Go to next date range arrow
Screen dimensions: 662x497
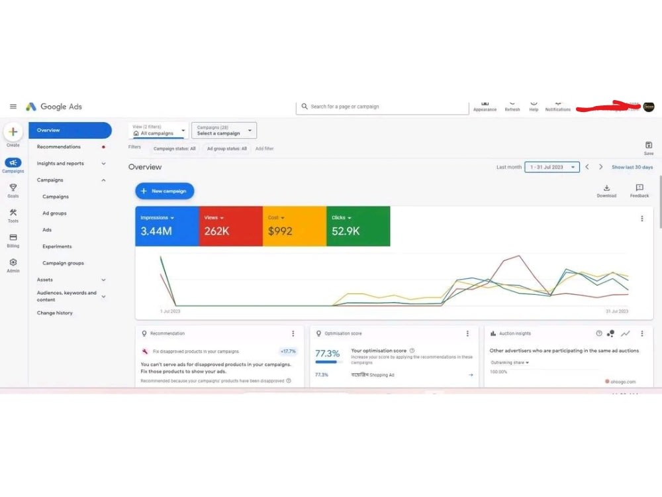[601, 167]
